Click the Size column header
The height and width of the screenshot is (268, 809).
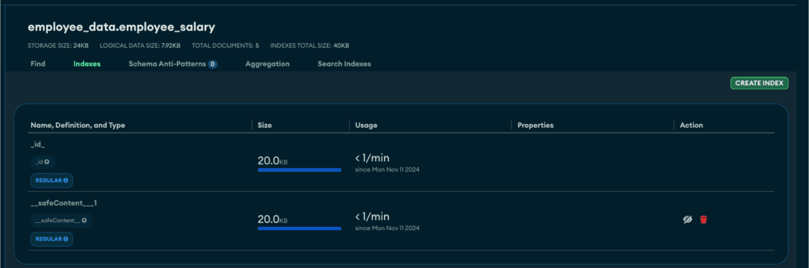click(265, 125)
